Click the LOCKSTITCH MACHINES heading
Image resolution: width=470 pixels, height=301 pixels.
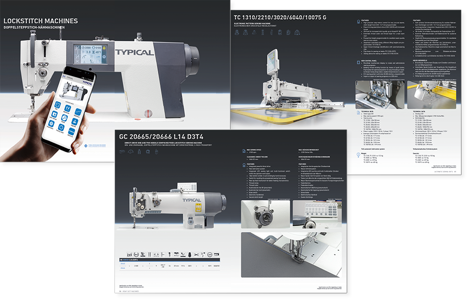[x=40, y=21]
